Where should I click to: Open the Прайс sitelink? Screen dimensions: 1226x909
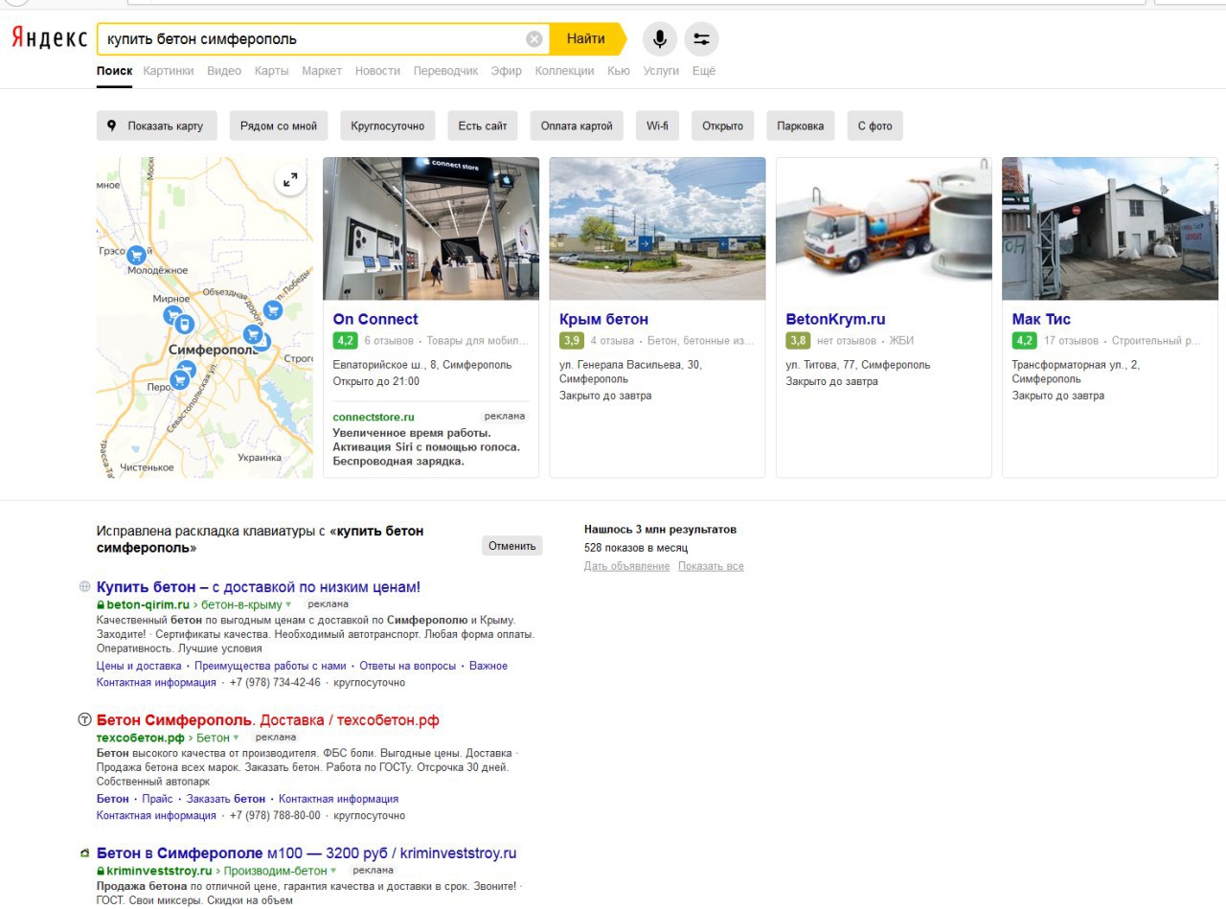pyautogui.click(x=157, y=799)
